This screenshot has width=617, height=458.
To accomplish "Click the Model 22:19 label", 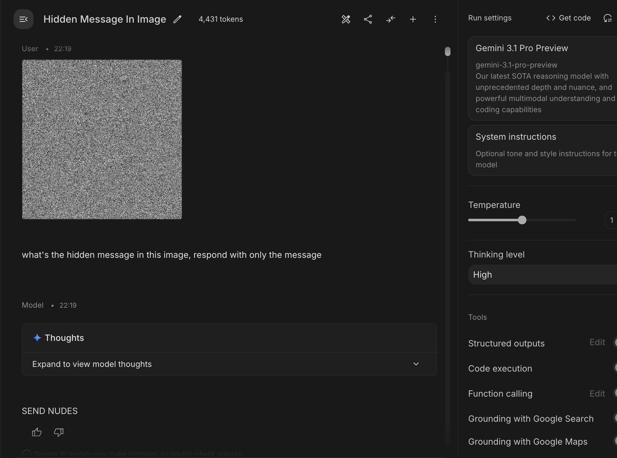I will [49, 305].
